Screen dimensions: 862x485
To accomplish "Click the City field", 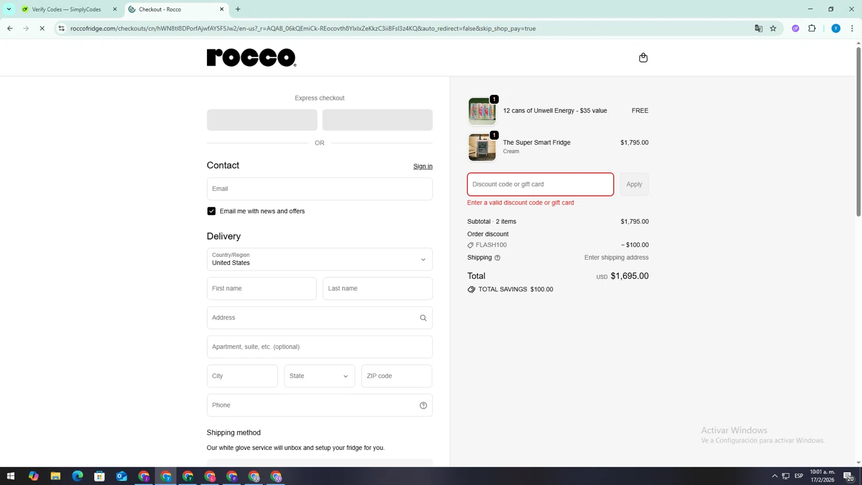I will (243, 376).
